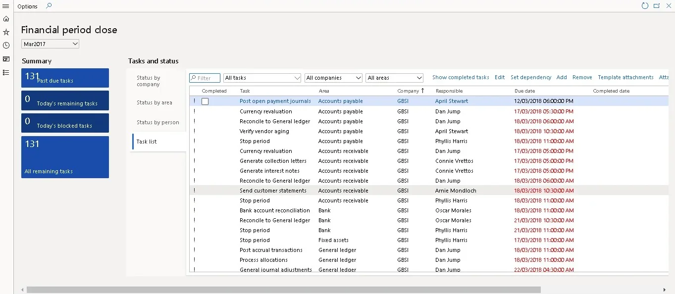The image size is (675, 294).
Task: Click the scrollbar right arrow
Action: pyautogui.click(x=665, y=290)
